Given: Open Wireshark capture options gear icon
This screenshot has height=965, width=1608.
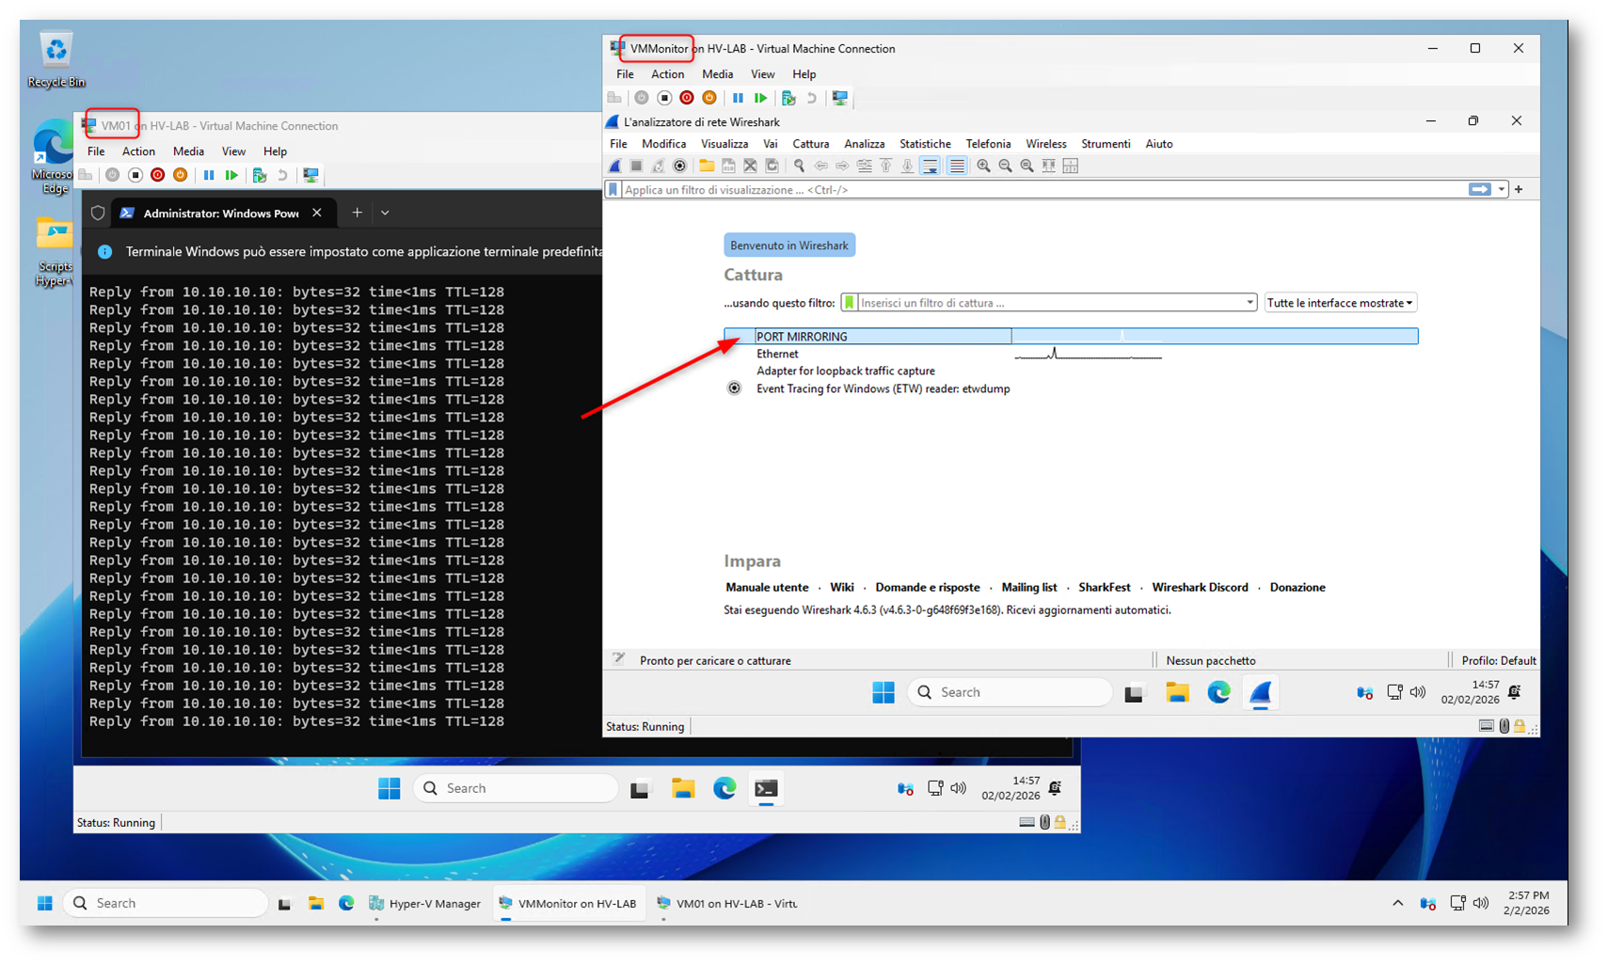Looking at the screenshot, I should (x=679, y=166).
